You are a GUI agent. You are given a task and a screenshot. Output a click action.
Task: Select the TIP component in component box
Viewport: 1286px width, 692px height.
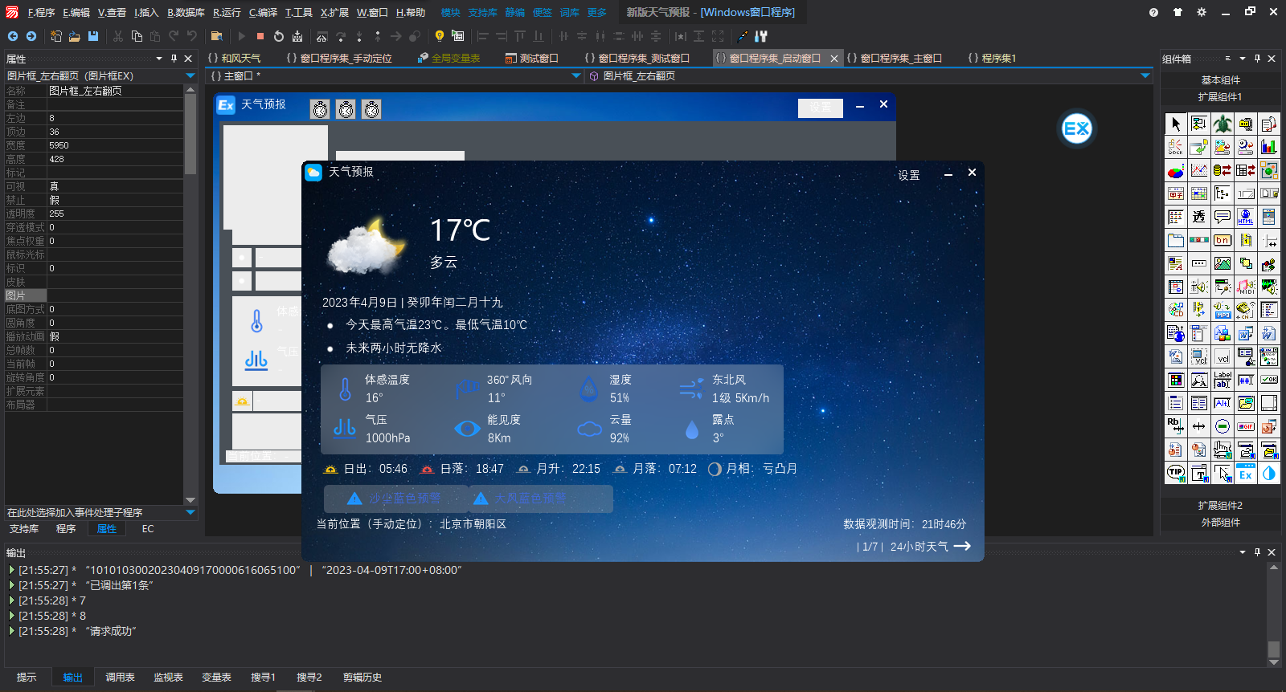(1176, 473)
